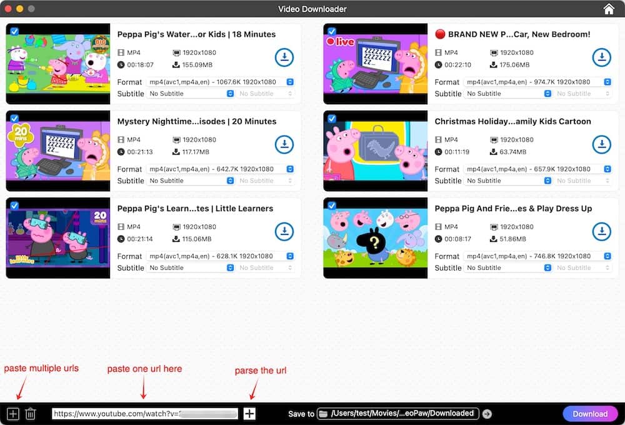The width and height of the screenshot is (625, 425).
Task: Download BRAND NEW P...Car video via circle icon
Action: (x=601, y=57)
